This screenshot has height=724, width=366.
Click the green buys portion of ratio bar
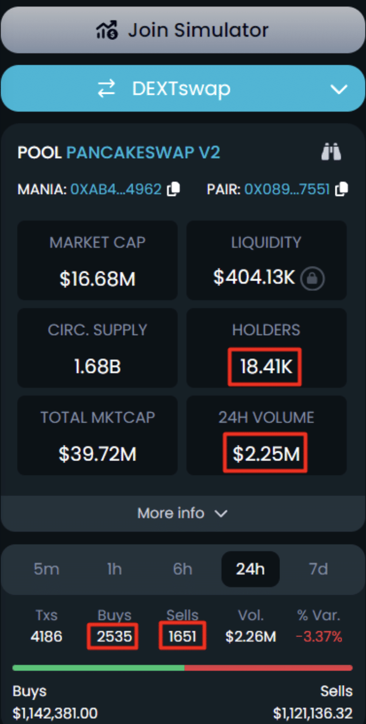tap(98, 668)
